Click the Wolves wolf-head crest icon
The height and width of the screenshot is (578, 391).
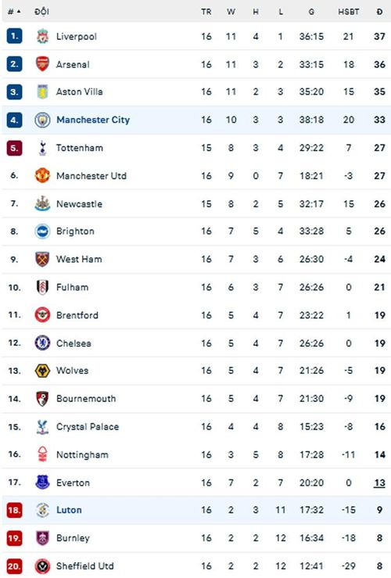[42, 371]
